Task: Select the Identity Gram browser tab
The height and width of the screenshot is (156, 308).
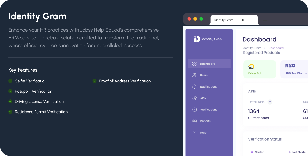Action: 224,20
